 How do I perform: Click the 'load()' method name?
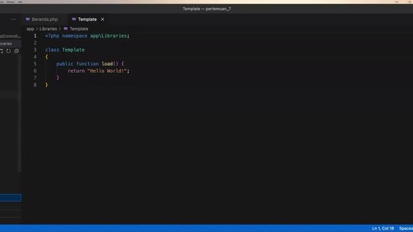pyautogui.click(x=110, y=64)
